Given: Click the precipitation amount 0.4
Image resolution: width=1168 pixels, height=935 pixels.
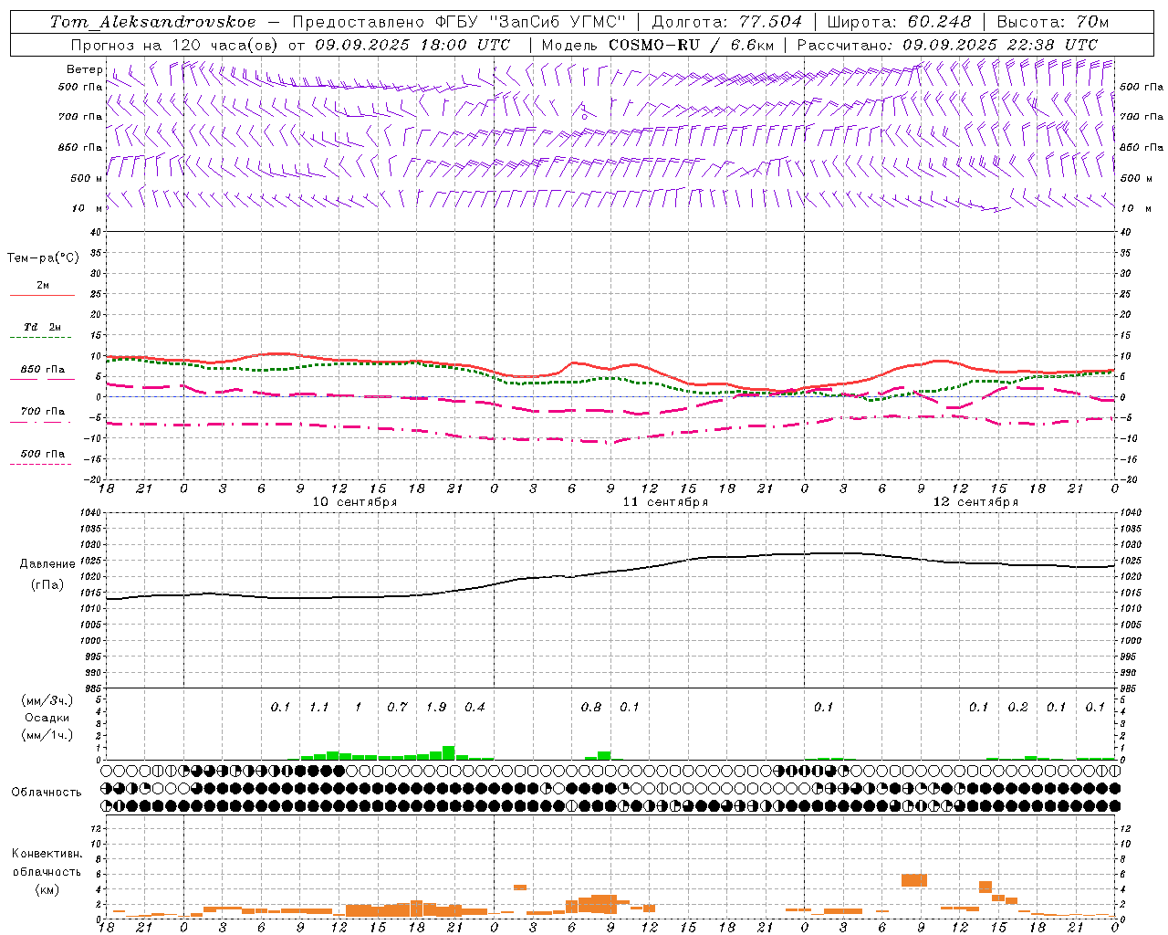Looking at the screenshot, I should 474,708.
